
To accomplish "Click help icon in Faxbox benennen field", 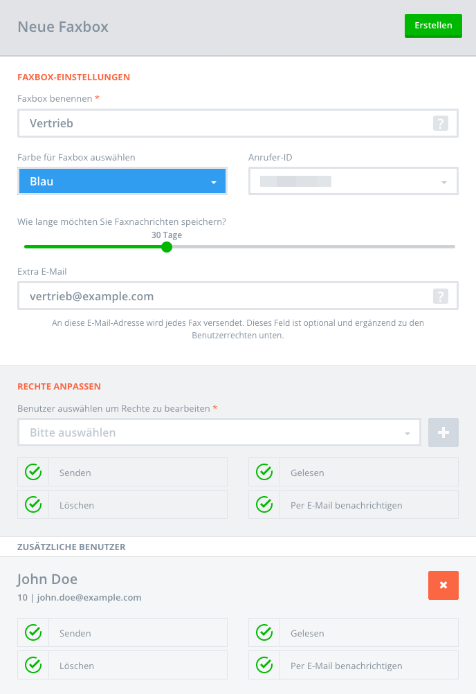I will point(440,123).
